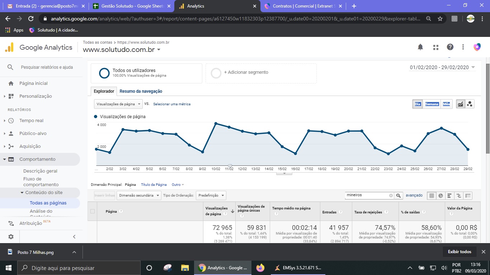This screenshot has width=490, height=275.
Task: Open the pivot table view
Action: 467,196
